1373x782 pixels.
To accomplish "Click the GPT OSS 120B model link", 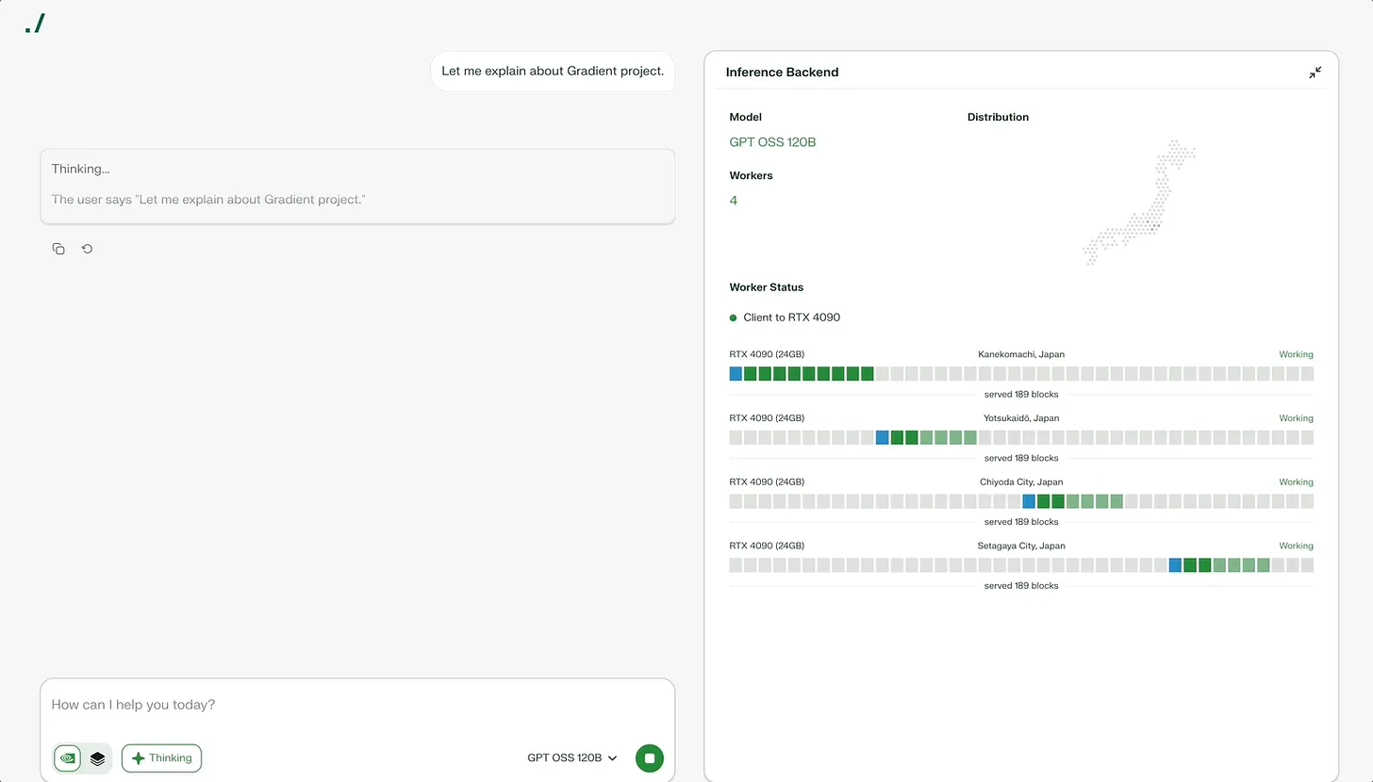I will [x=772, y=142].
